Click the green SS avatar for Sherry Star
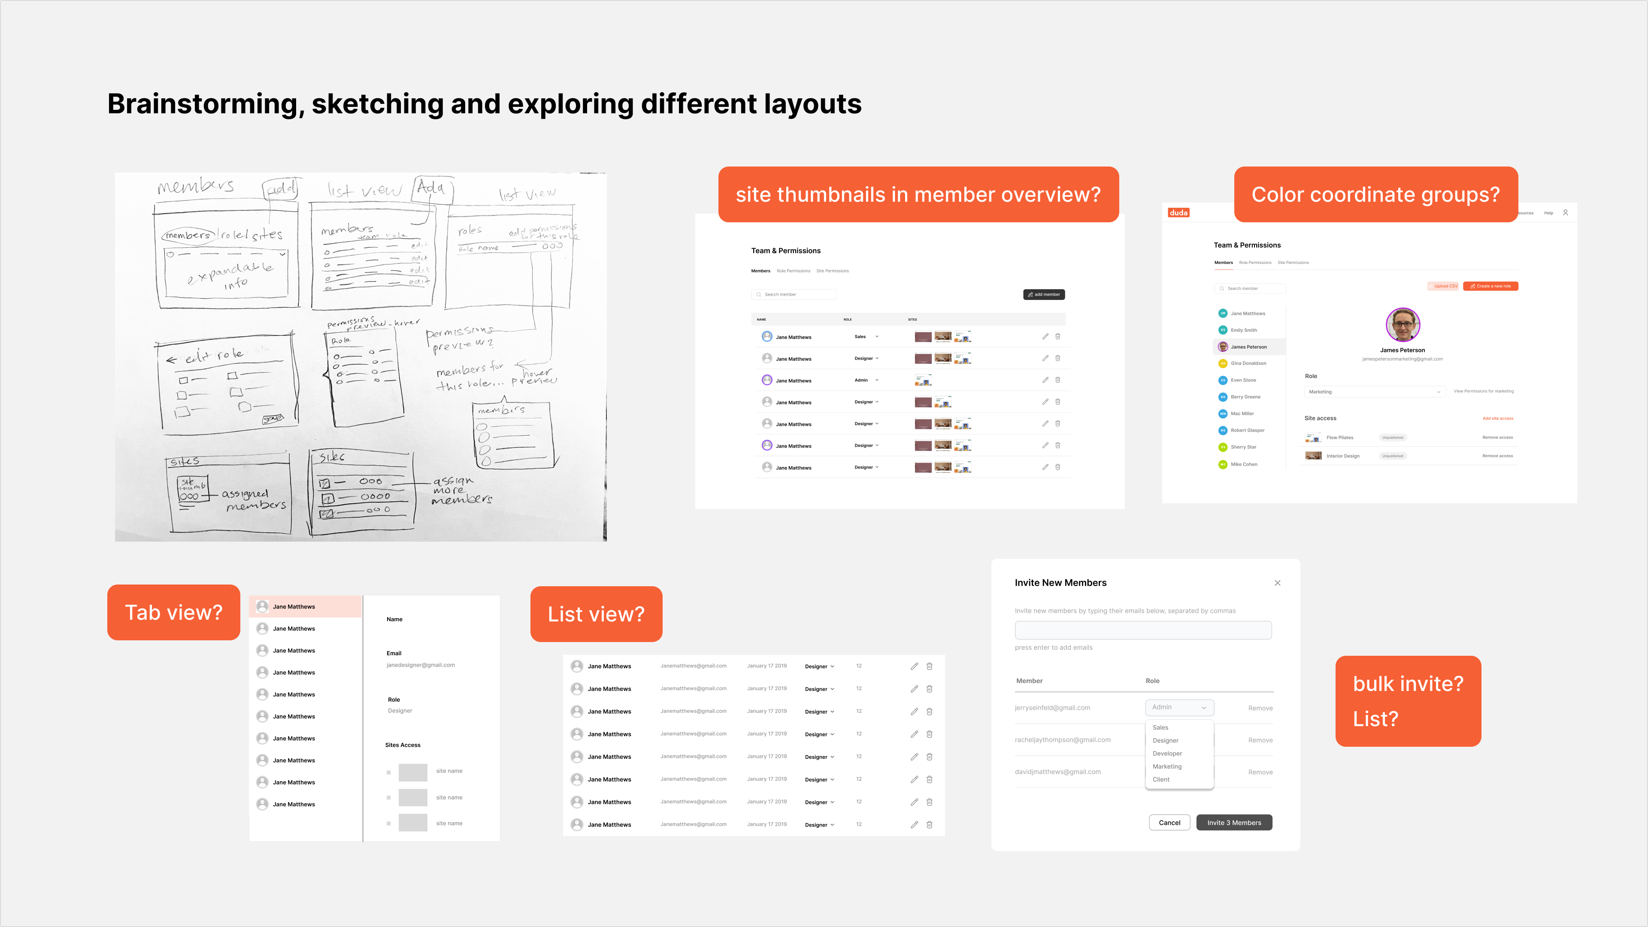 click(x=1223, y=447)
